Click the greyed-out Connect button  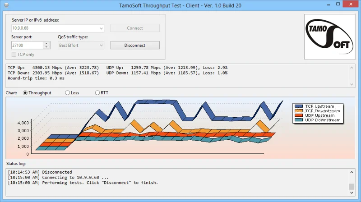[135, 28]
